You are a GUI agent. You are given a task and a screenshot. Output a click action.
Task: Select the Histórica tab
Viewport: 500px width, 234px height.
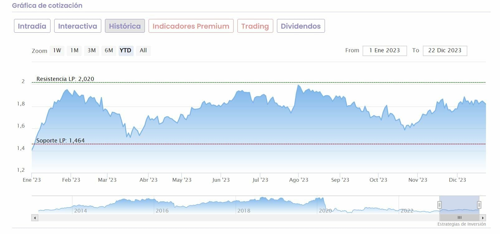pyautogui.click(x=125, y=26)
